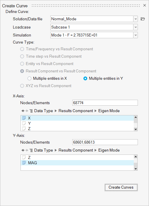Click Eigen Mode in Y-Axis breadcrumb

point(109,150)
